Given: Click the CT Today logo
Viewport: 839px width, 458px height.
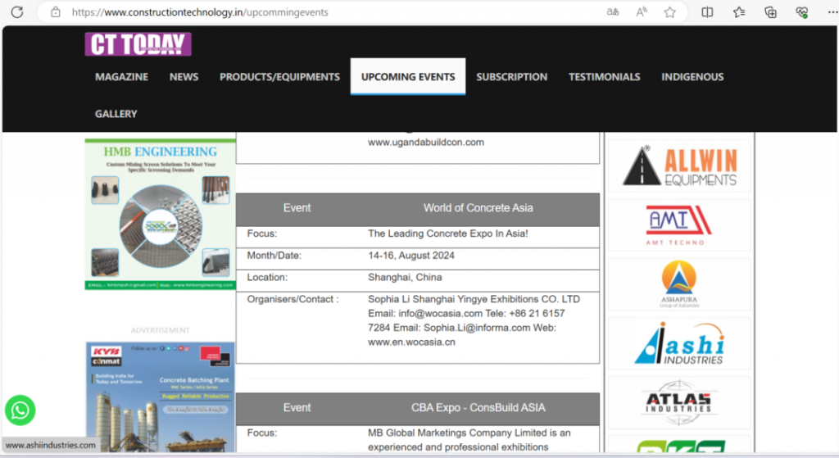Looking at the screenshot, I should [x=138, y=44].
